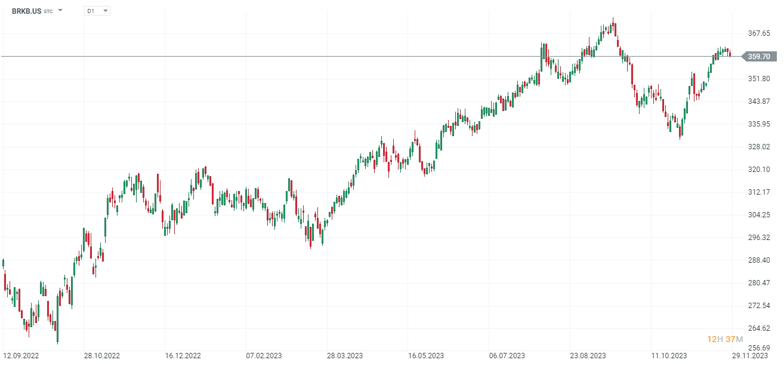Click the 264.62 price axis label

pyautogui.click(x=759, y=328)
